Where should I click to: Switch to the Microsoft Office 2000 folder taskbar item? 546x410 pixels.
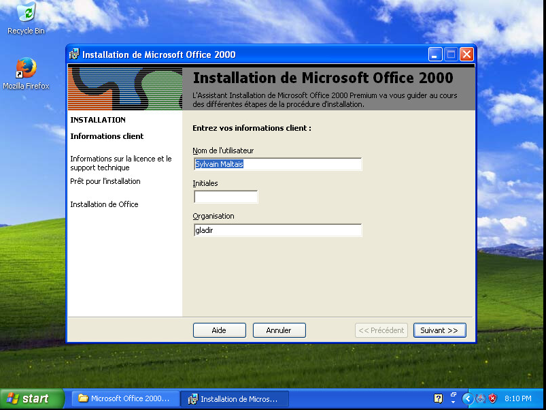125,398
